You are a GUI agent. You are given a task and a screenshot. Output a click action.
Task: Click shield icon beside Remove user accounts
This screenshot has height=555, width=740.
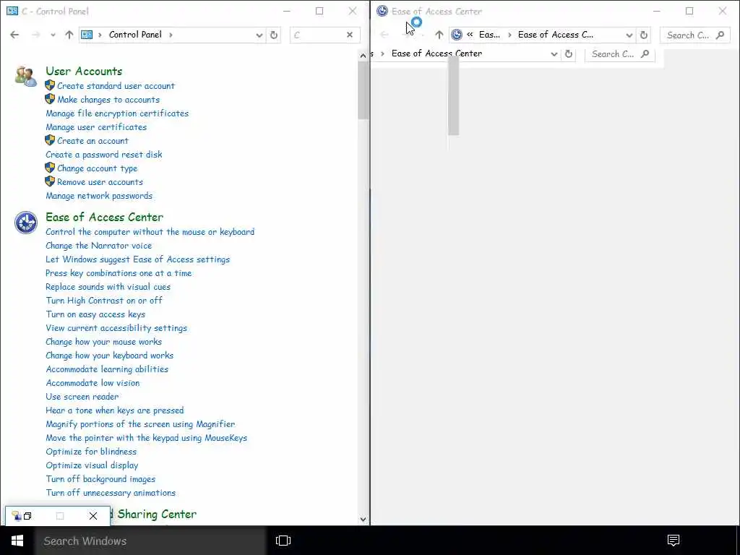50,181
